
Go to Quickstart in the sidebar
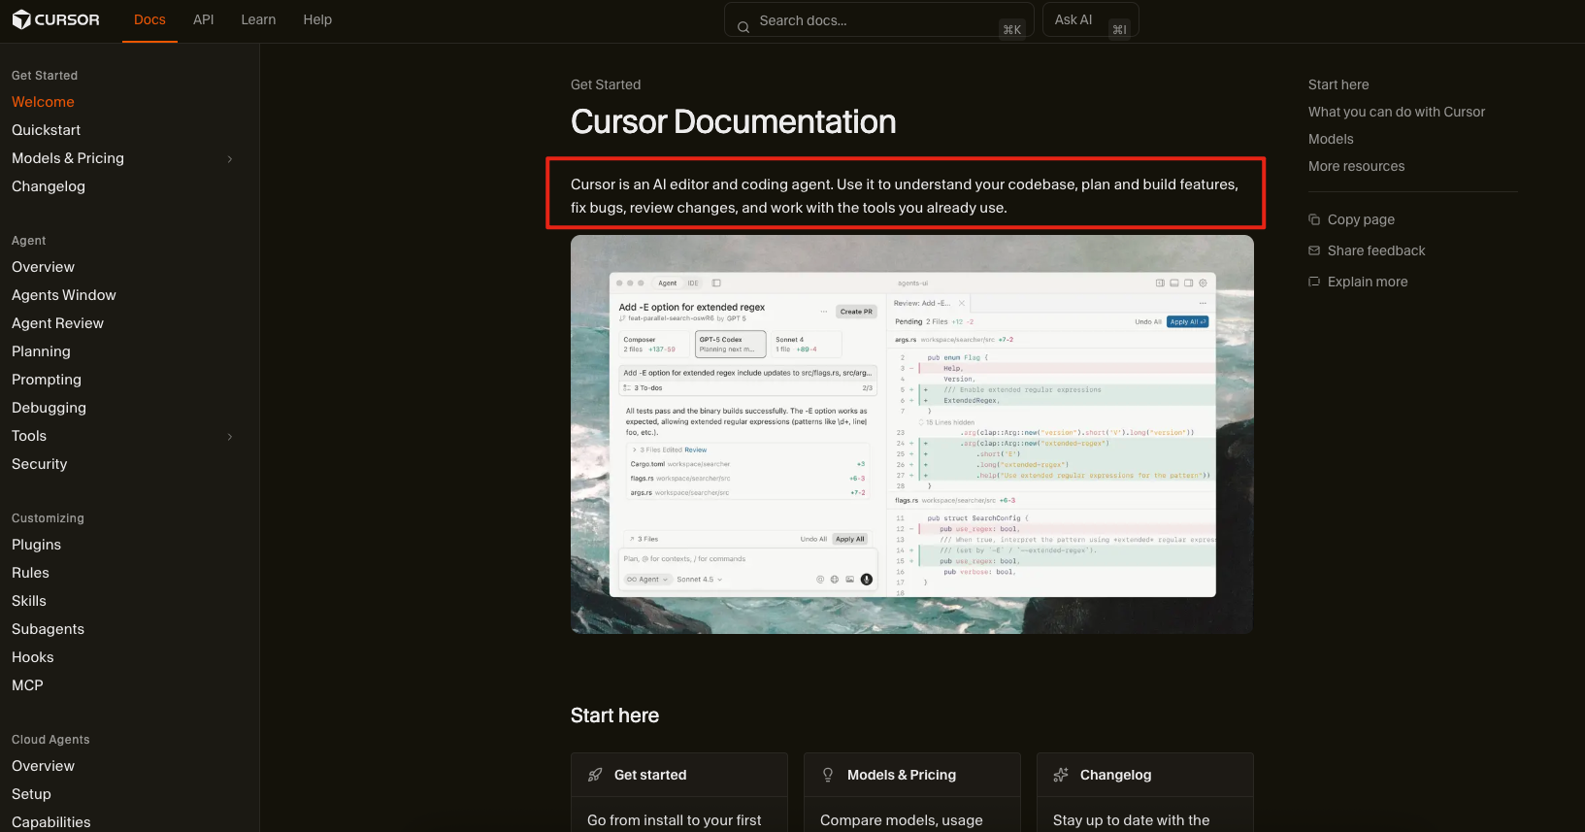46,130
